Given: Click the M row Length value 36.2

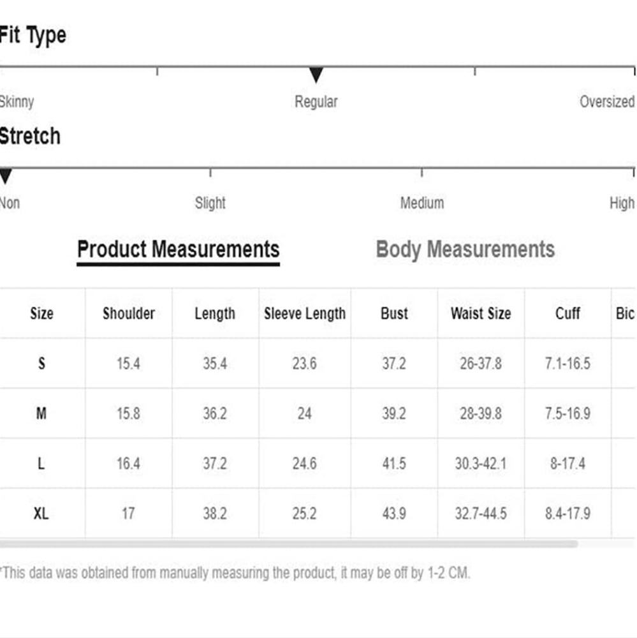Looking at the screenshot, I should coord(215,413).
